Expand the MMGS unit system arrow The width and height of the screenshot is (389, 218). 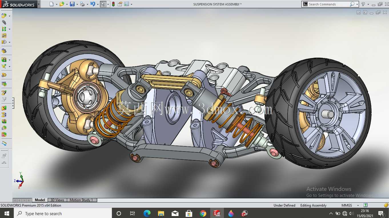pos(358,205)
